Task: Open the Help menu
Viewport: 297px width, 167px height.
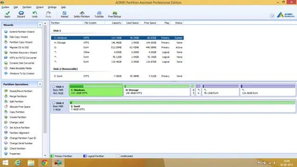Action: point(63,7)
